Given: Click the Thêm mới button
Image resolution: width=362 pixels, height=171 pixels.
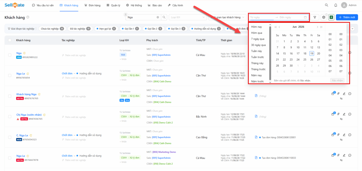Looking at the screenshot, I should point(347,17).
